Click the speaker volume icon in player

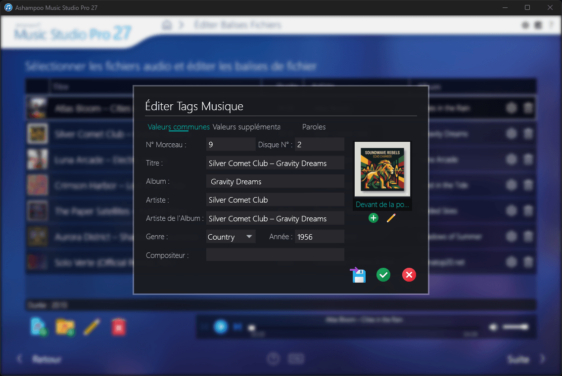tap(494, 327)
